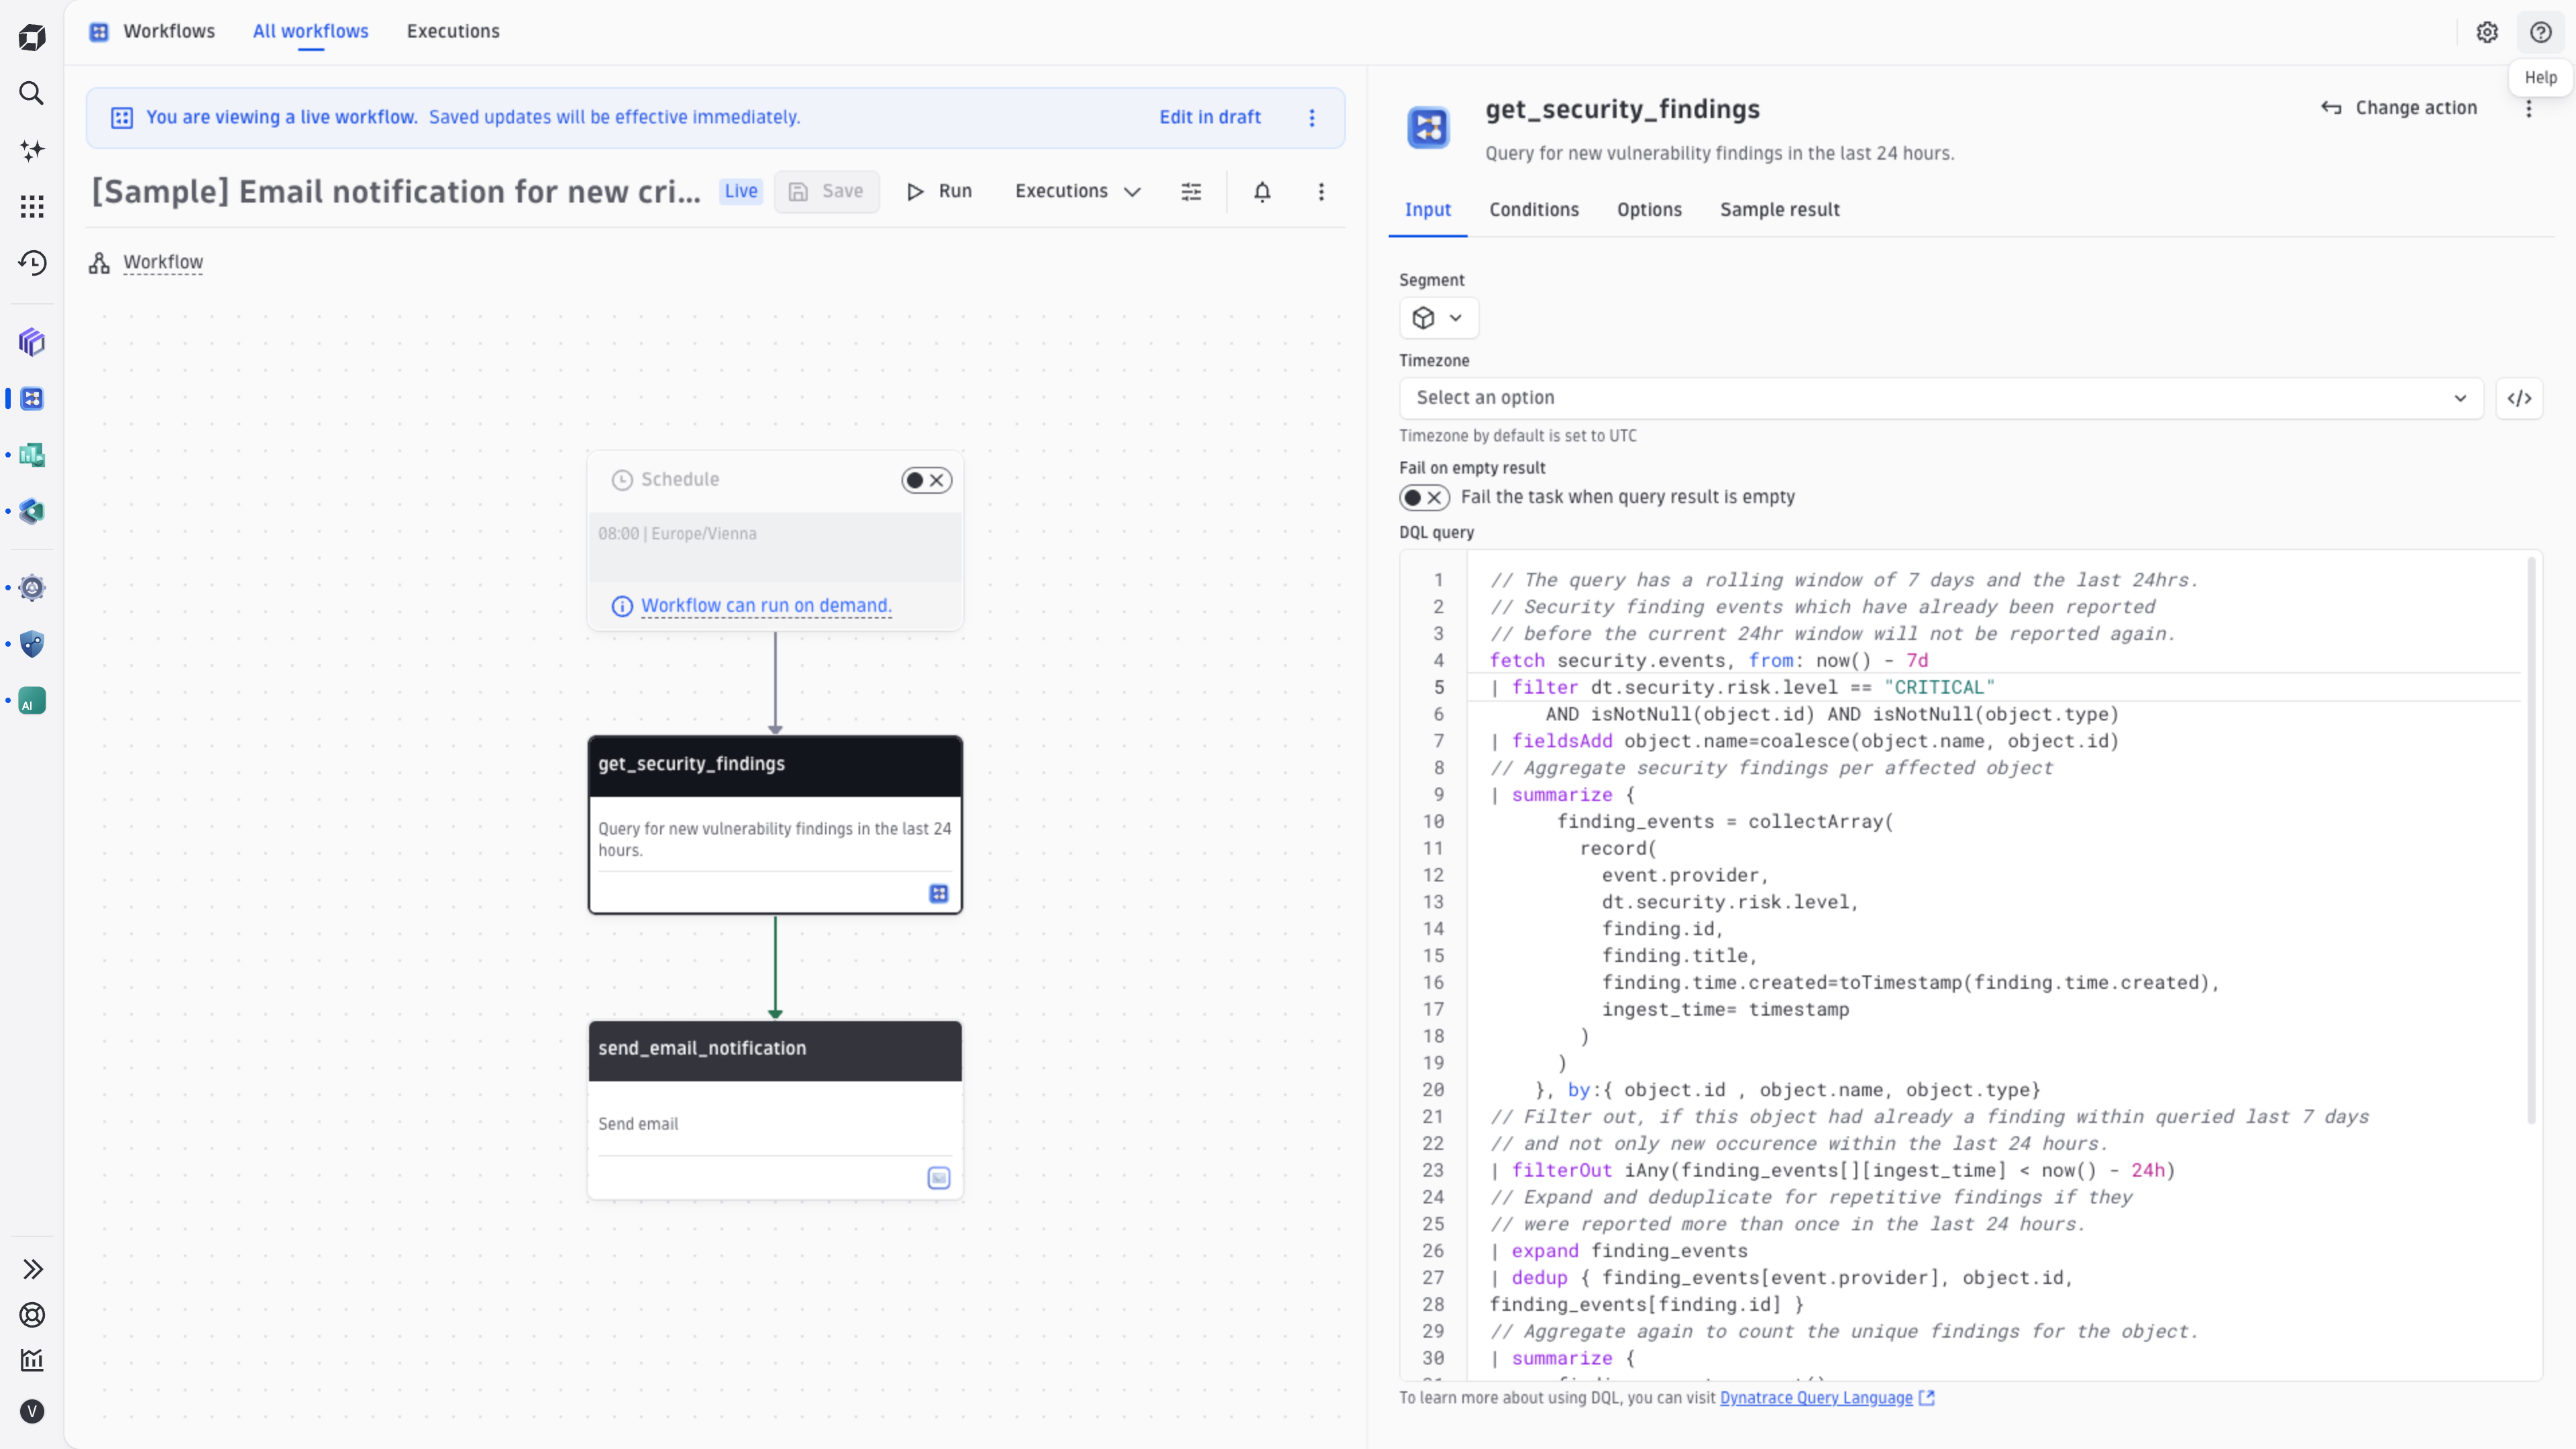Image resolution: width=2576 pixels, height=1449 pixels.
Task: Open the shield security app icon
Action: click(32, 644)
